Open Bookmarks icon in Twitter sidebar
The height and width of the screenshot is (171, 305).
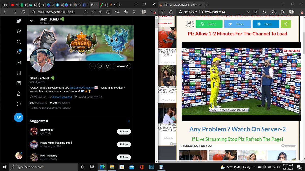(x=19, y=73)
